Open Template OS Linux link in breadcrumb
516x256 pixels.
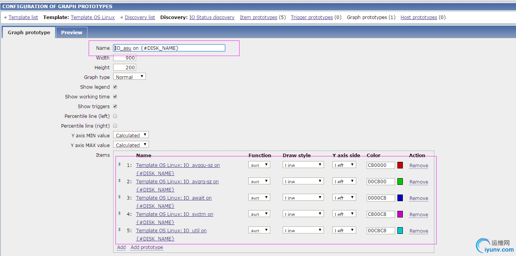93,17
